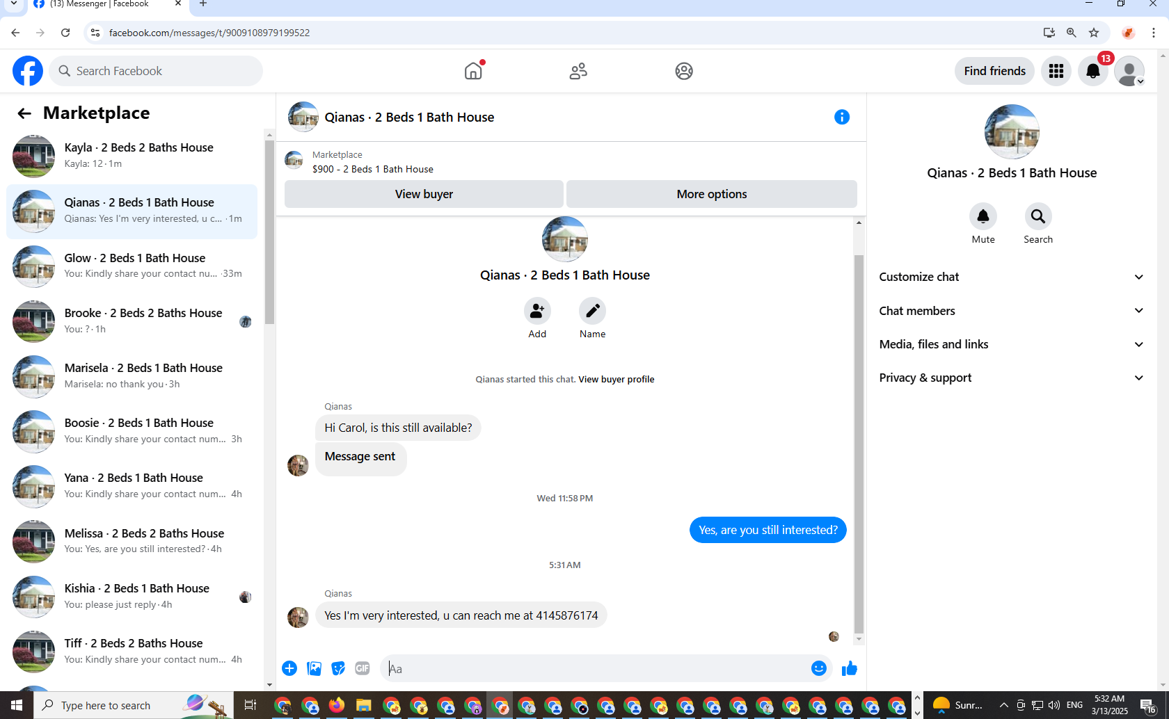Open Boosie 2 Beds 1 Bath House chat
Screen dimensions: 1169x719
(x=132, y=431)
